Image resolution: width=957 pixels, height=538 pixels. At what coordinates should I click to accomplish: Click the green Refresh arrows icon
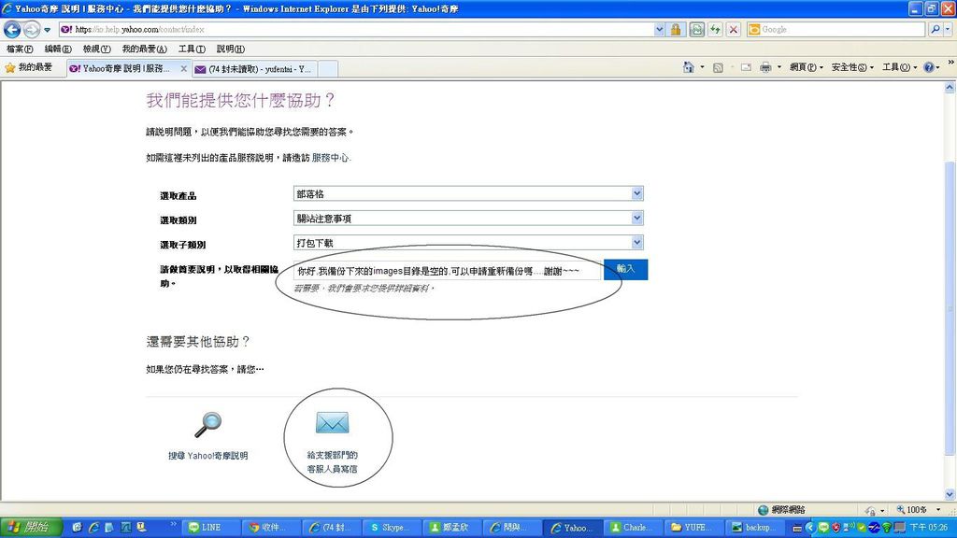click(x=715, y=29)
